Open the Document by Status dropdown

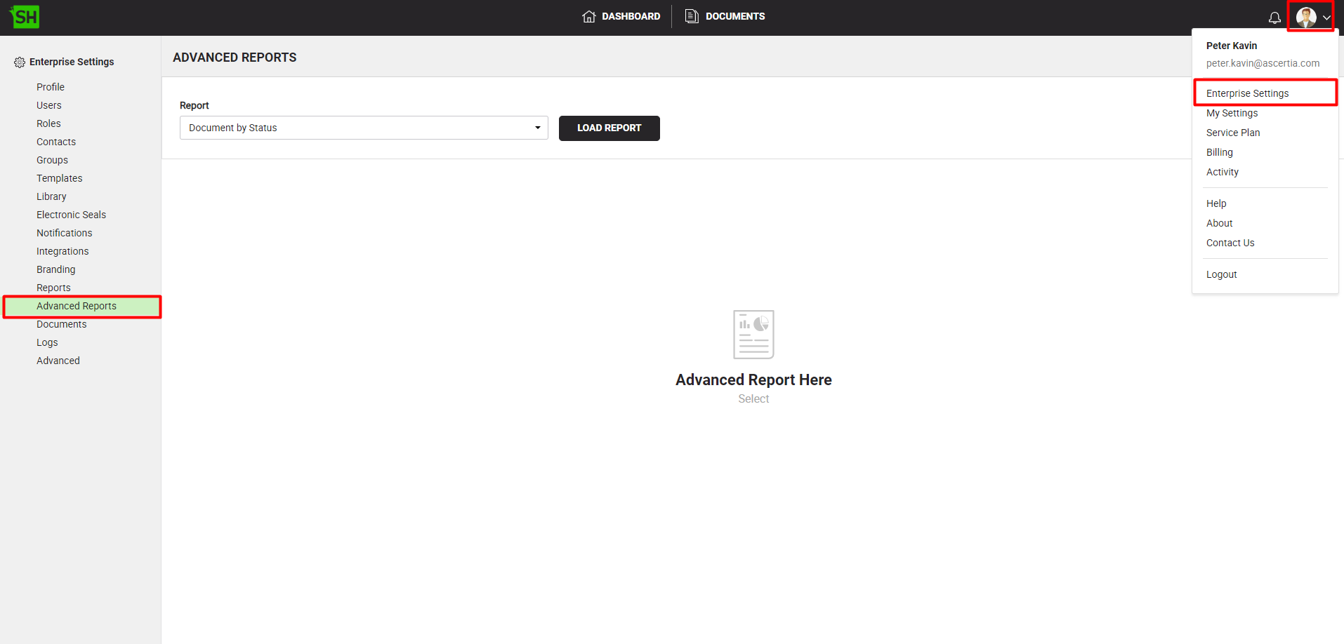click(363, 128)
